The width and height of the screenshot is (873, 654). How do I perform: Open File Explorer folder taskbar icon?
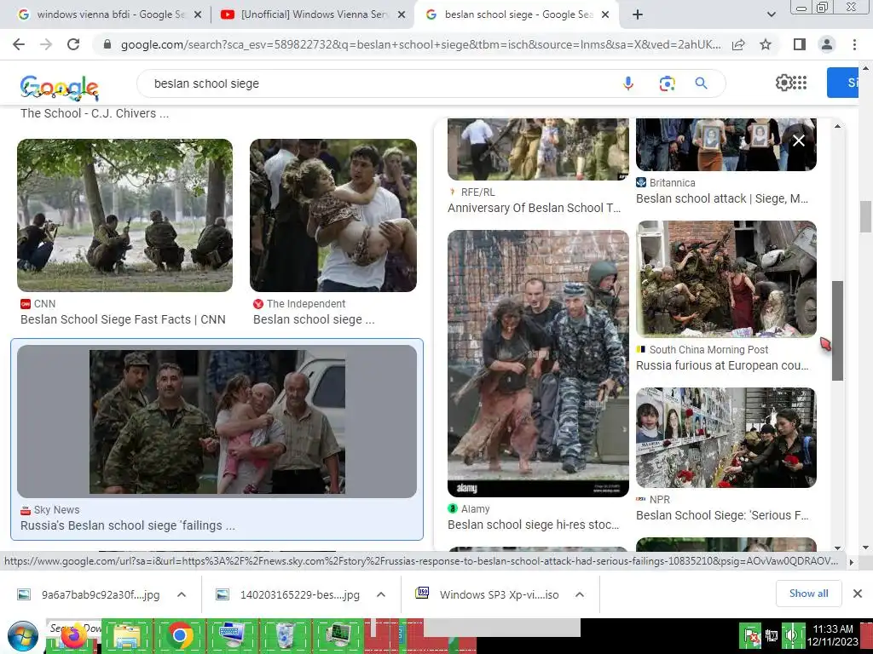tap(128, 636)
